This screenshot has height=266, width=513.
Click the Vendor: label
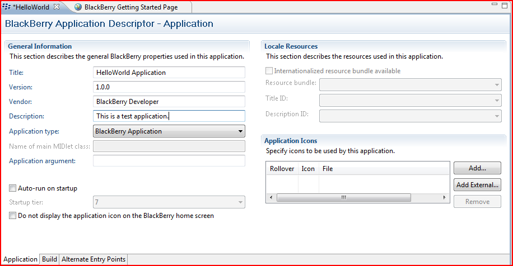[20, 102]
